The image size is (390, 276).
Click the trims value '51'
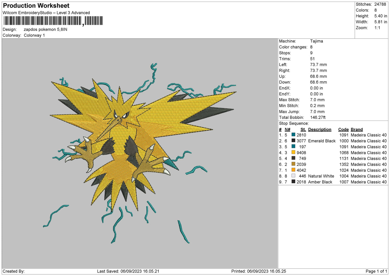[312, 59]
